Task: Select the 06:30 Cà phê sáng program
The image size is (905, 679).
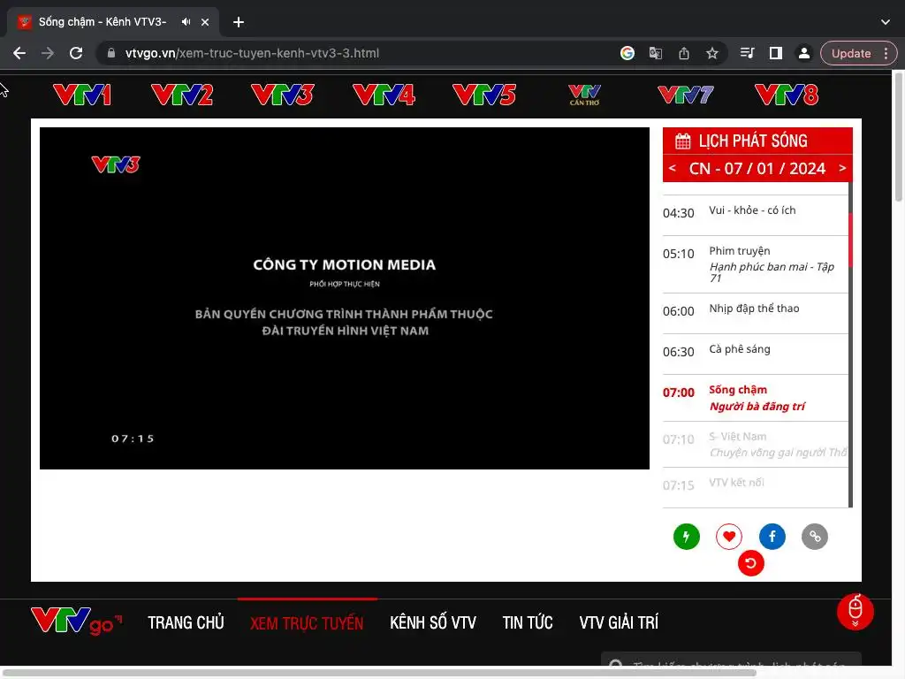Action: coord(755,352)
